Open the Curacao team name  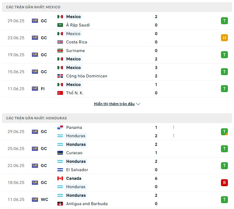click(74, 153)
